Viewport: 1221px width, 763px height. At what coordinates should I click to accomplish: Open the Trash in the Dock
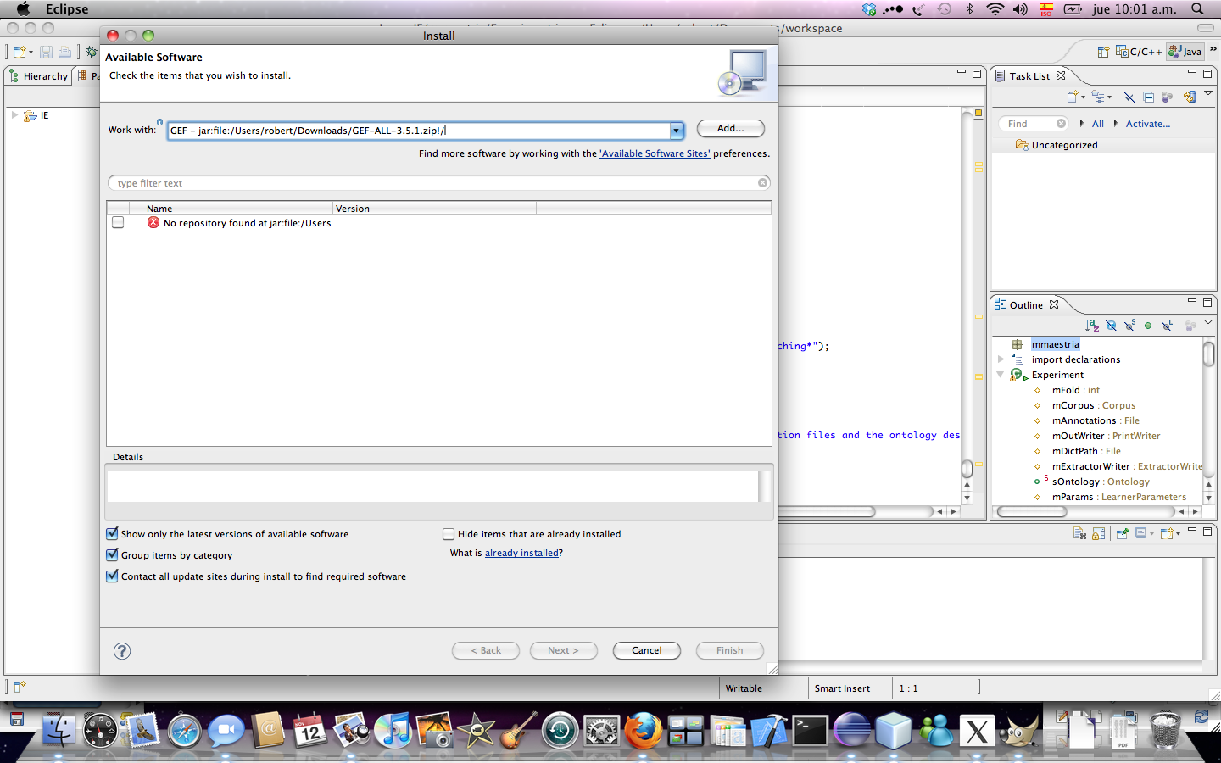tap(1165, 730)
